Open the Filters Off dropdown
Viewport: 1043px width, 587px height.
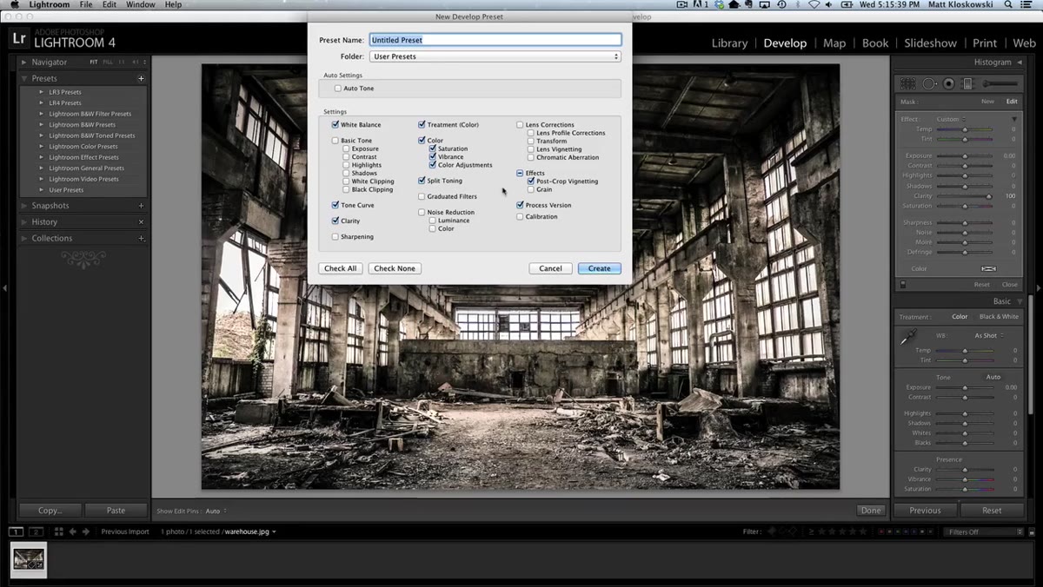click(x=983, y=531)
